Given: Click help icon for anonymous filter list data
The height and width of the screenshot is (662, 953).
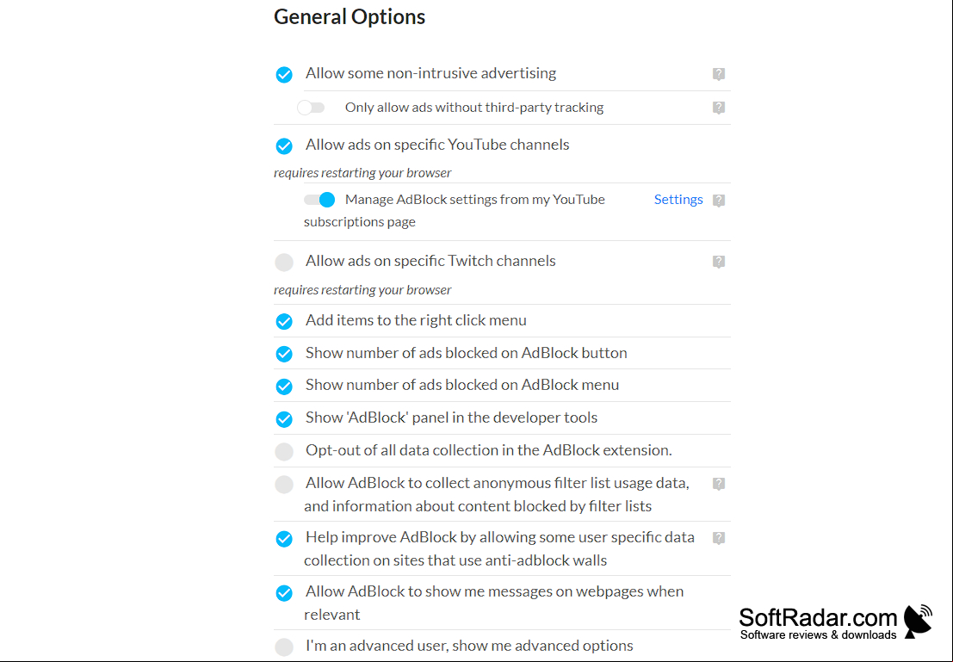Looking at the screenshot, I should click(x=718, y=483).
